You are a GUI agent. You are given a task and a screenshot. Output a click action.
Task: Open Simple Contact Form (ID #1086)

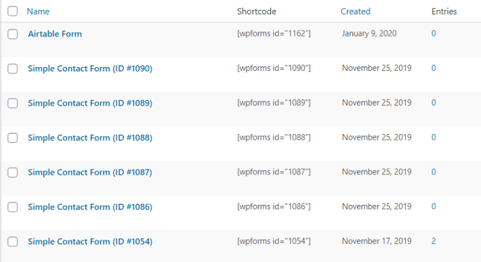[90, 206]
